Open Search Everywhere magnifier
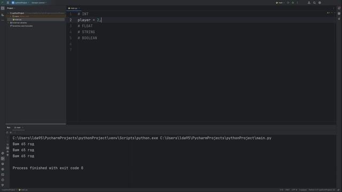Screen dimensions: 342x192 pos(314,3)
